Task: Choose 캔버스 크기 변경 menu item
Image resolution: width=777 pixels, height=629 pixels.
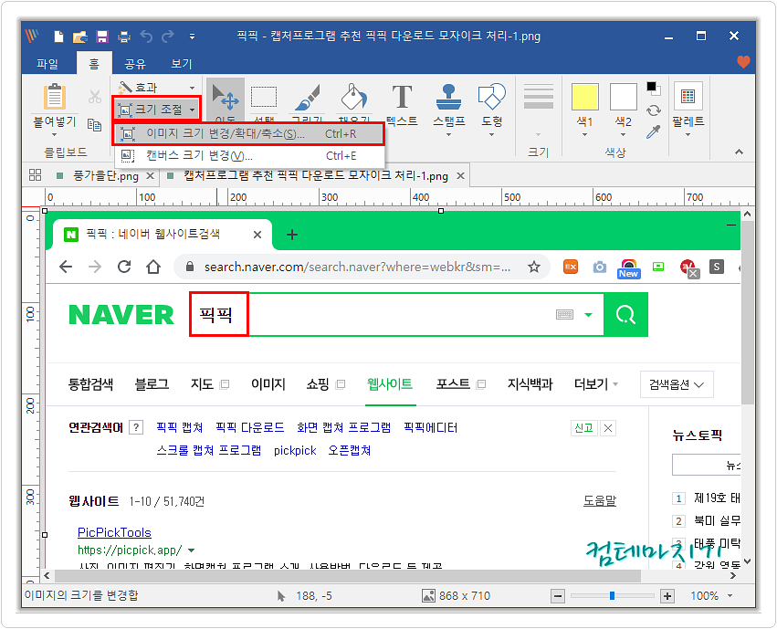Action: click(248, 155)
